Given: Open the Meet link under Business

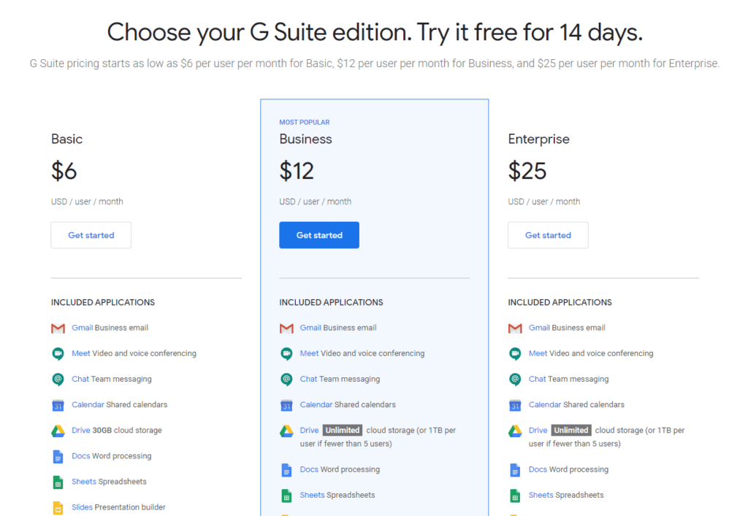Looking at the screenshot, I should coord(309,353).
